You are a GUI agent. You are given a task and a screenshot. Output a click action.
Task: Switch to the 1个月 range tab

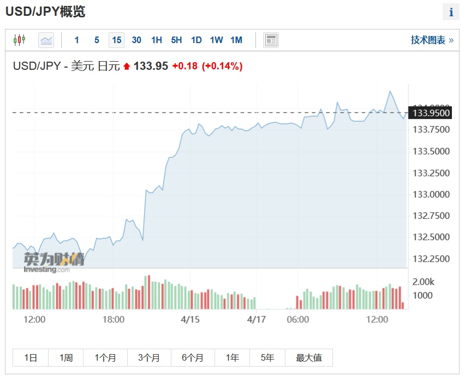point(105,358)
